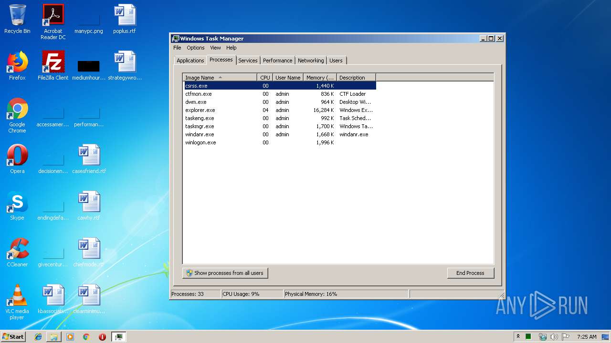
Task: Show hidden system tray icons
Action: (x=518, y=337)
